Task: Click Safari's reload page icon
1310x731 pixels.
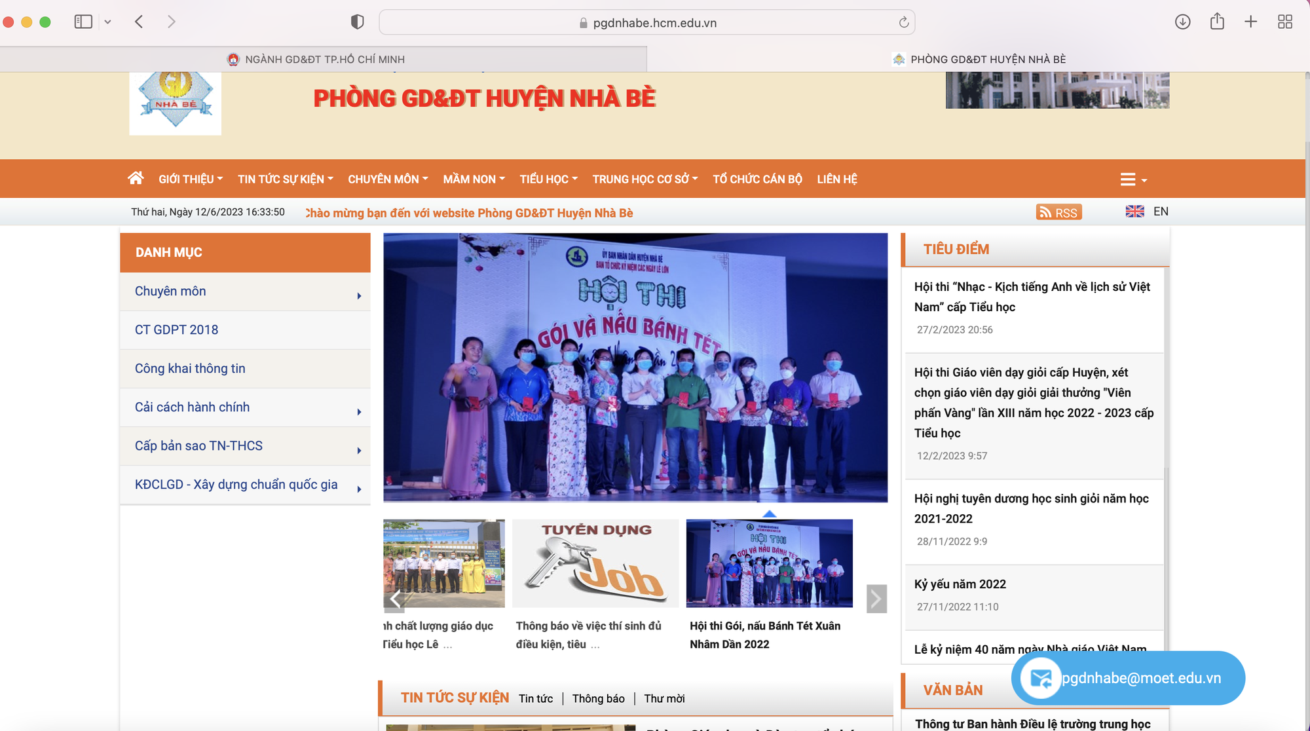Action: click(x=903, y=22)
